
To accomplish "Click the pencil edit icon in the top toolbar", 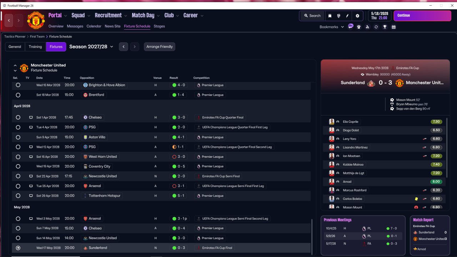I will 347,16.
